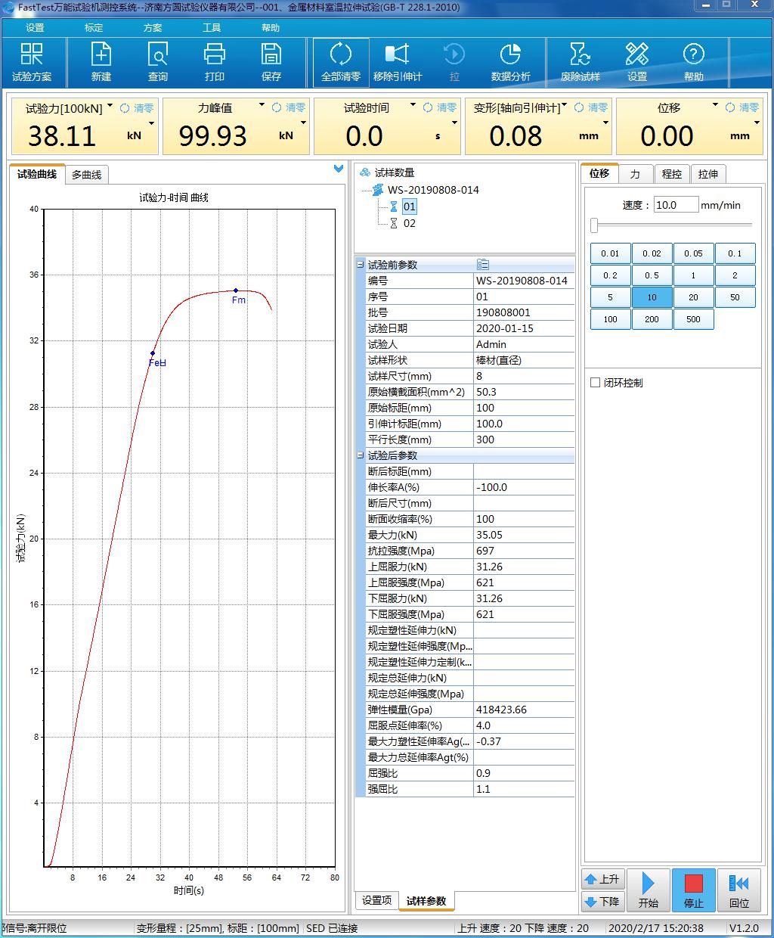This screenshot has height=938, width=774.
Task: Switch to the 多曲线 tab
Action: 87,175
